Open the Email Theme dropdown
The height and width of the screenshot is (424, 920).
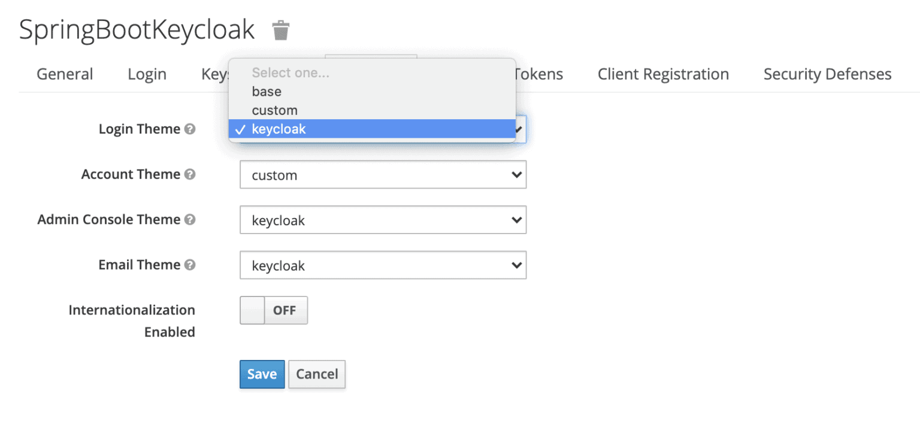[383, 265]
